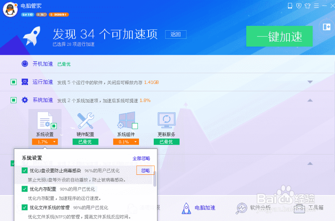Toggle checkbox on 系统组件 icon

(135, 126)
